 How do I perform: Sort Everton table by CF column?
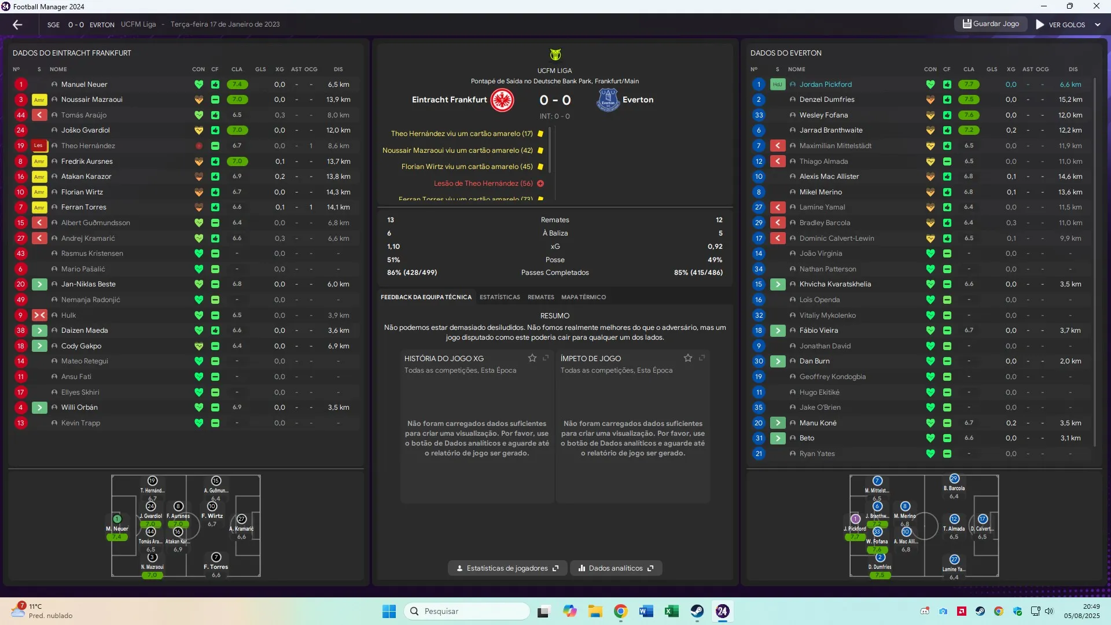pyautogui.click(x=947, y=69)
